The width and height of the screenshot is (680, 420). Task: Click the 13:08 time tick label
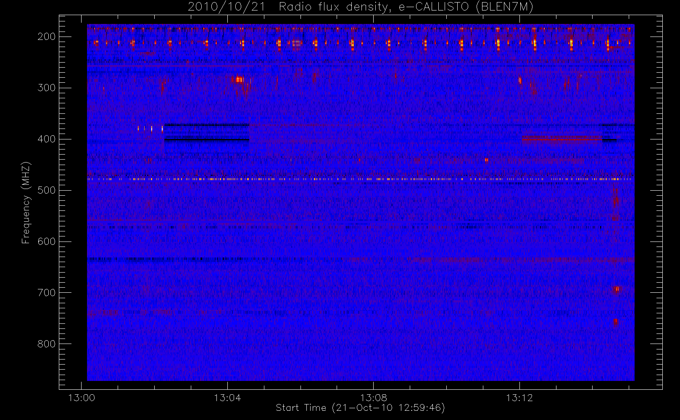(x=374, y=398)
